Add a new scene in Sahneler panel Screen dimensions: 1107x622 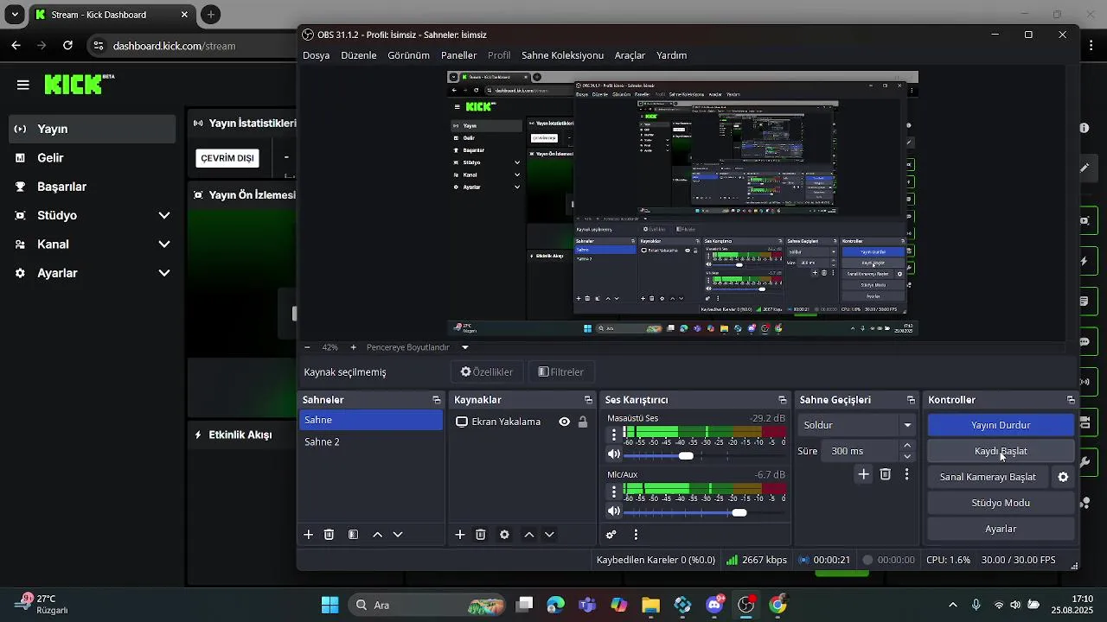(308, 535)
